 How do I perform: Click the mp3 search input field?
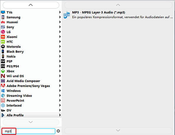(29, 131)
